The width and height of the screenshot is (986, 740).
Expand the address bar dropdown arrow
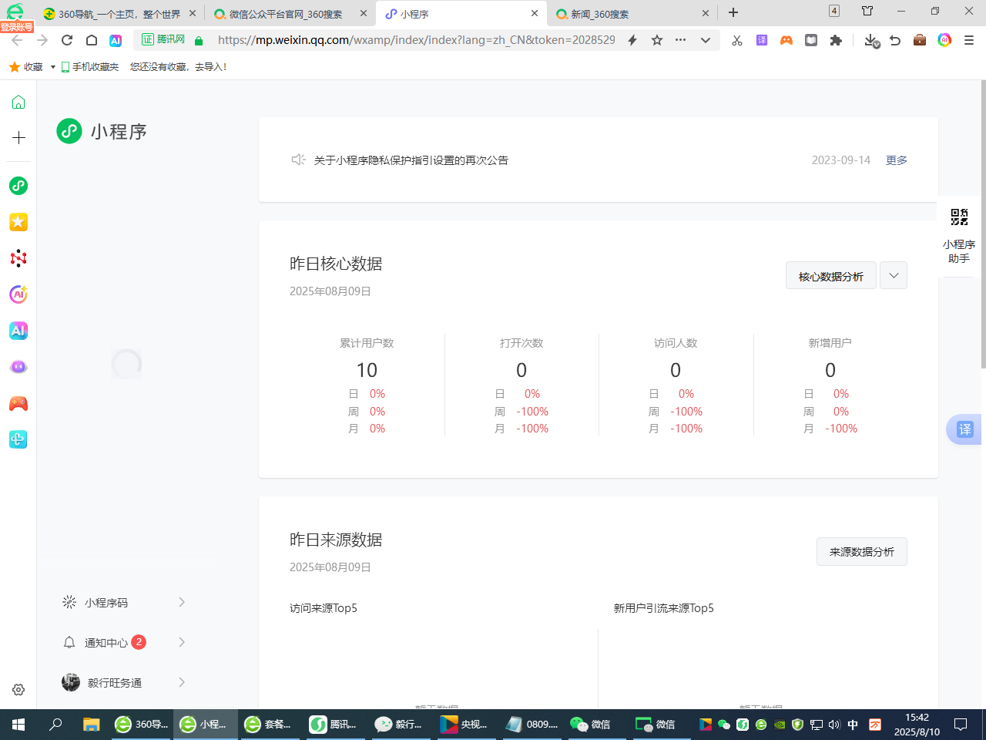point(705,40)
